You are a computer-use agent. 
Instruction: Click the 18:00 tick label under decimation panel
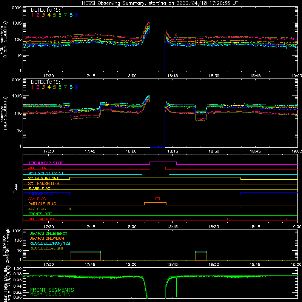coord(131,265)
